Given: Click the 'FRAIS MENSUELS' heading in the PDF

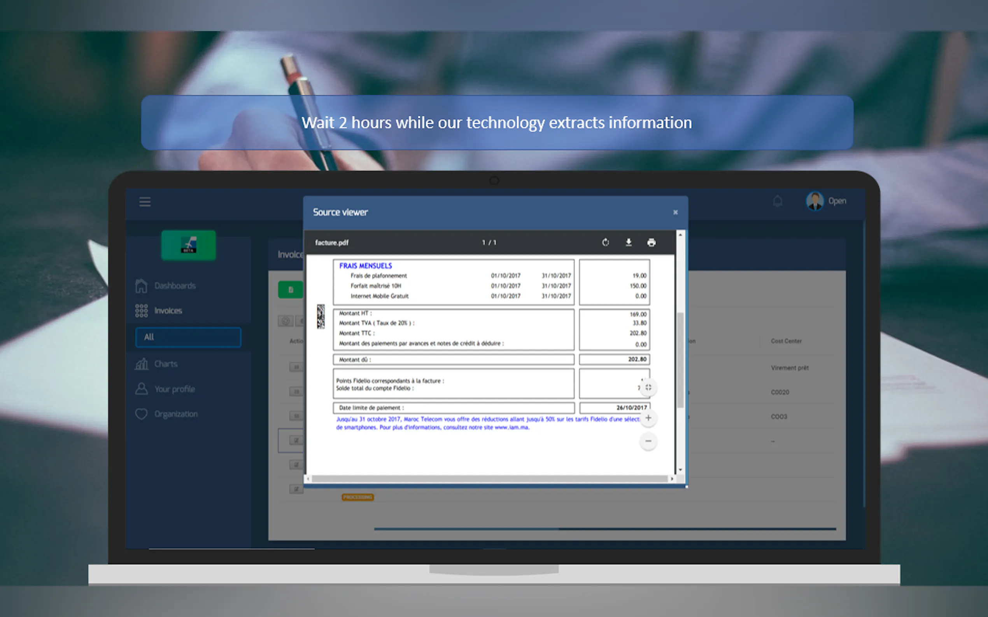Looking at the screenshot, I should click(x=366, y=266).
